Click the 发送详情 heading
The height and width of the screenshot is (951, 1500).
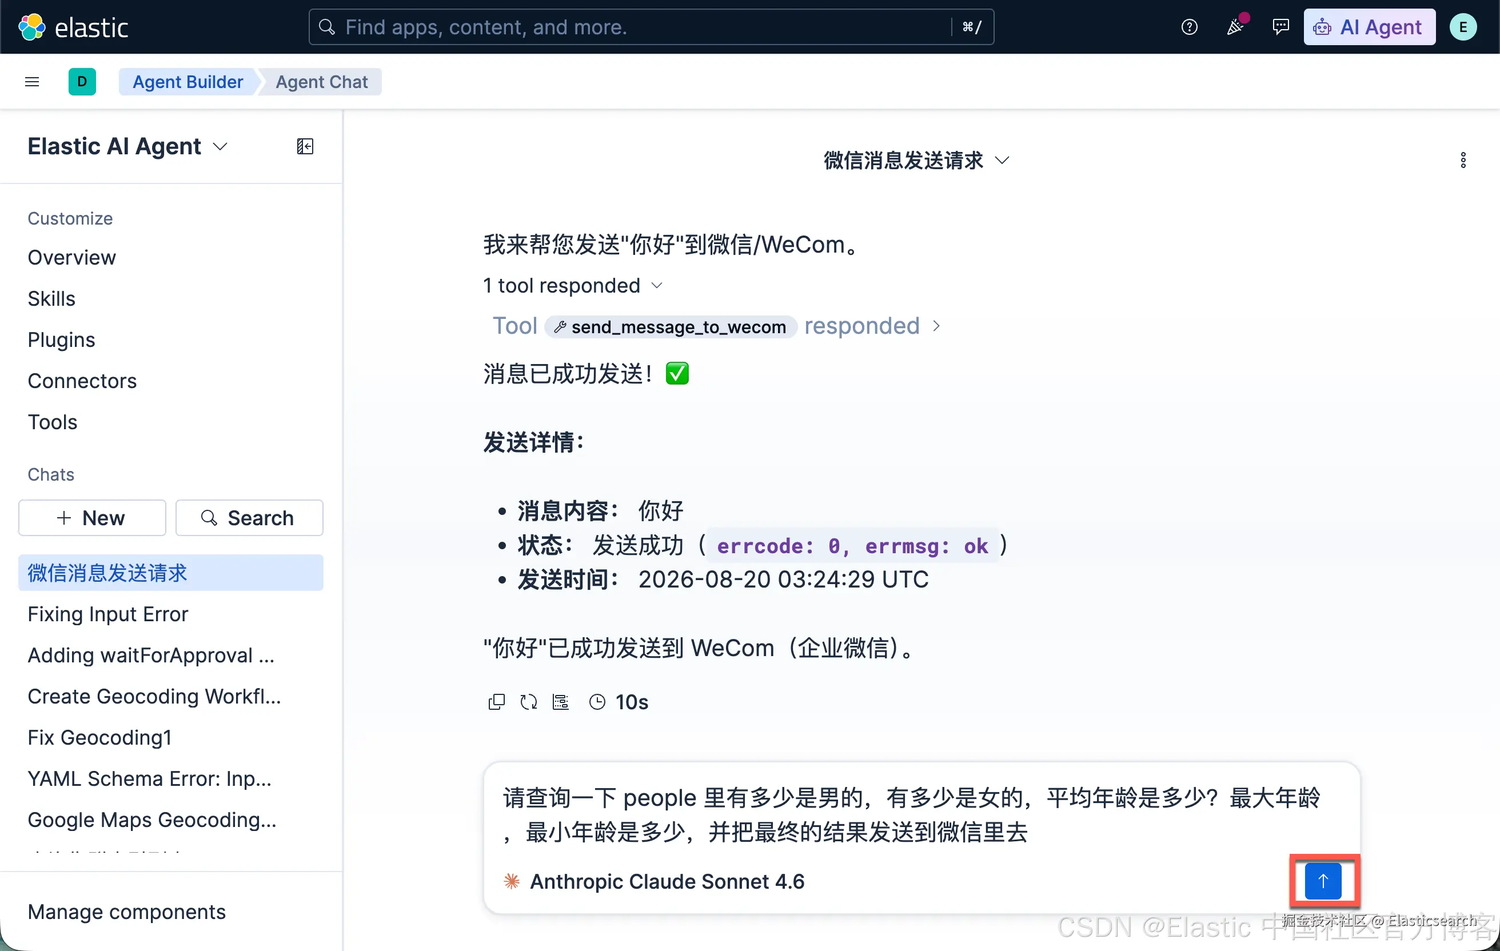[x=533, y=442]
